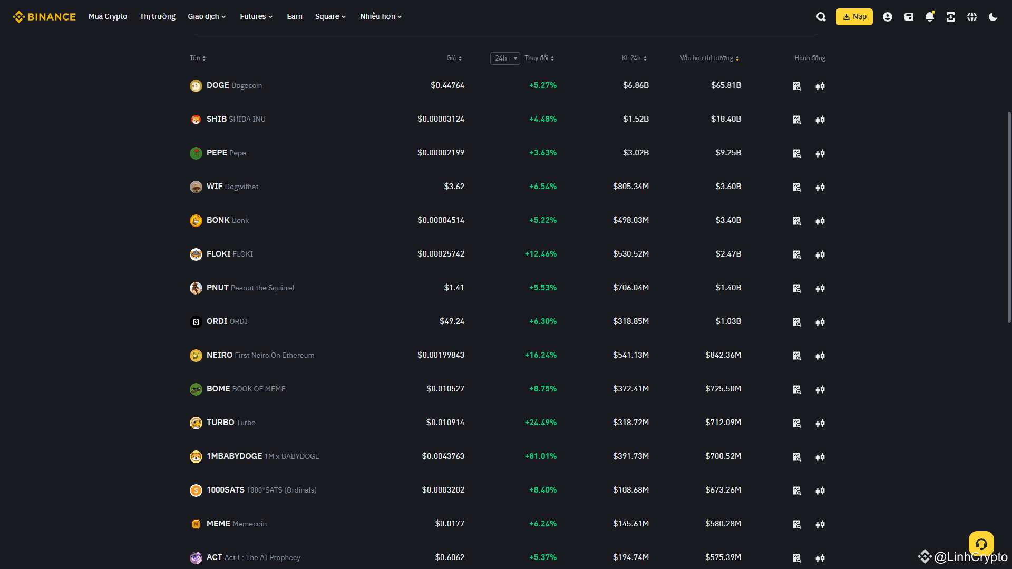The width and height of the screenshot is (1012, 569).
Task: Click the Binance logo
Action: (44, 16)
